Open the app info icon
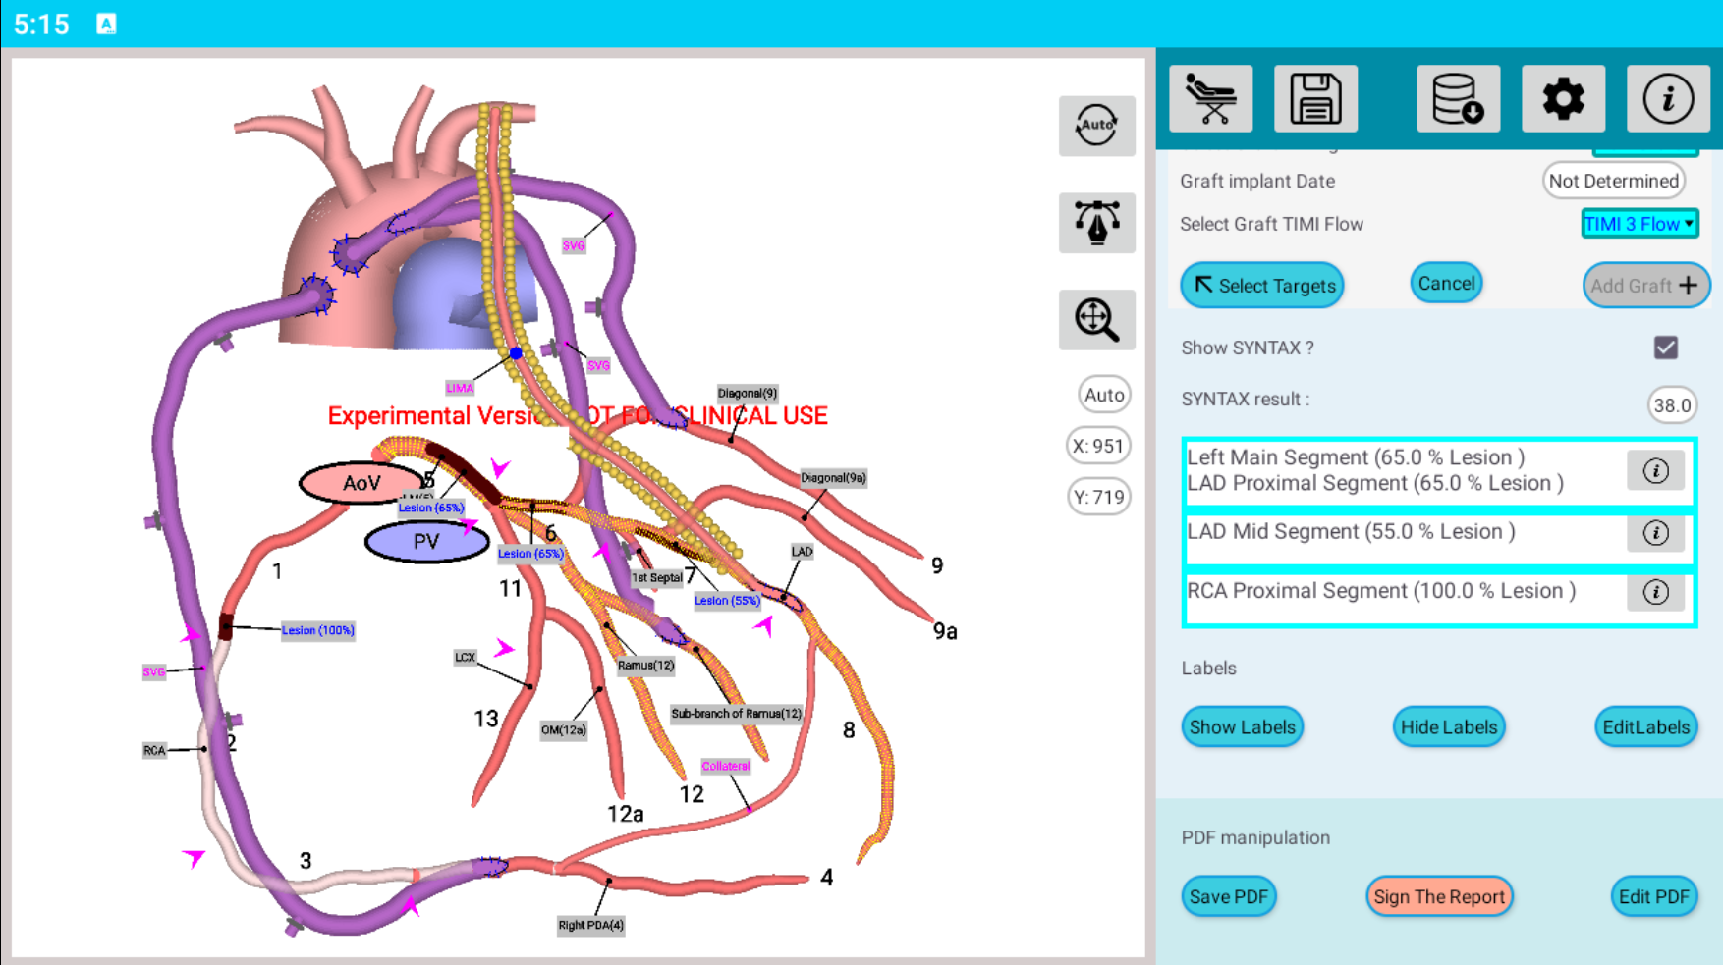This screenshot has width=1723, height=965. click(1667, 99)
